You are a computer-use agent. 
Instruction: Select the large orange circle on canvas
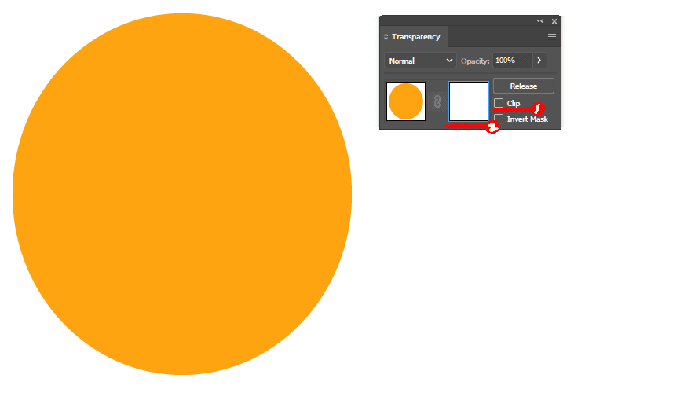pos(182,194)
